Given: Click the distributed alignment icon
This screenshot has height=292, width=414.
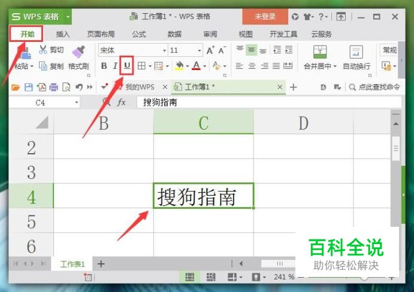Looking at the screenshot, I should point(288,66).
